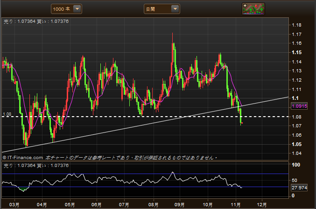Click the 1.1 price axis label
The image size is (316, 209).
click(x=295, y=98)
